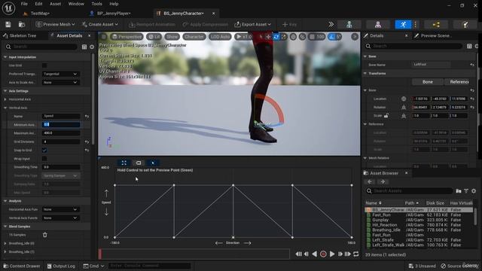Screen dimensions: 482x271
Task: Open the Export Asset dropdown
Action: point(253,24)
